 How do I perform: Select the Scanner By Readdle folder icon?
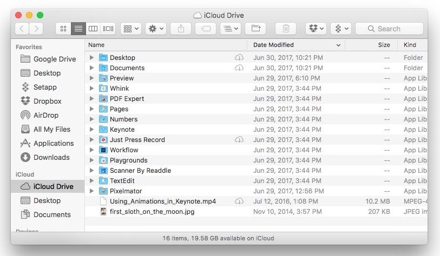coord(103,170)
